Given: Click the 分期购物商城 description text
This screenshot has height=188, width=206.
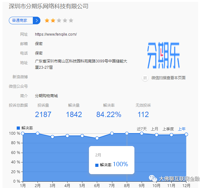Looking at the screenshot, I should tap(46, 96).
